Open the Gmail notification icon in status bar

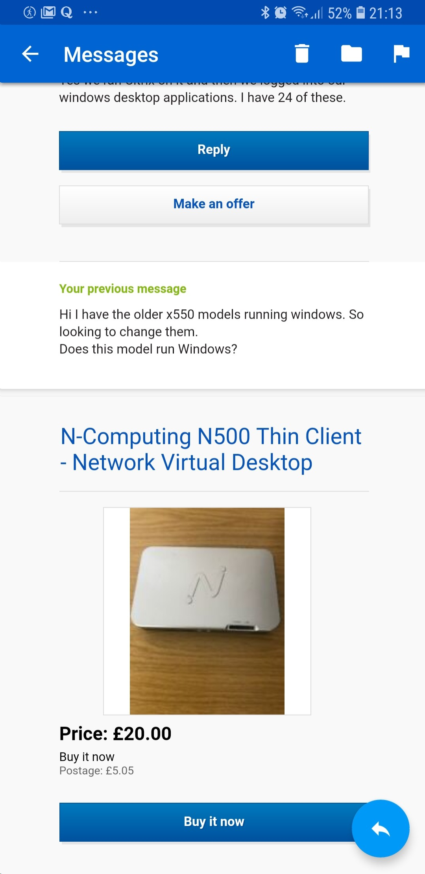pyautogui.click(x=48, y=13)
